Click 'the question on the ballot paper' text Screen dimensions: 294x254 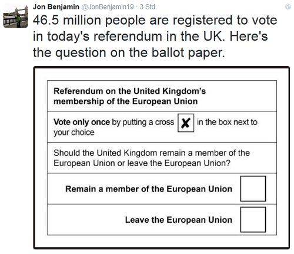(129, 52)
